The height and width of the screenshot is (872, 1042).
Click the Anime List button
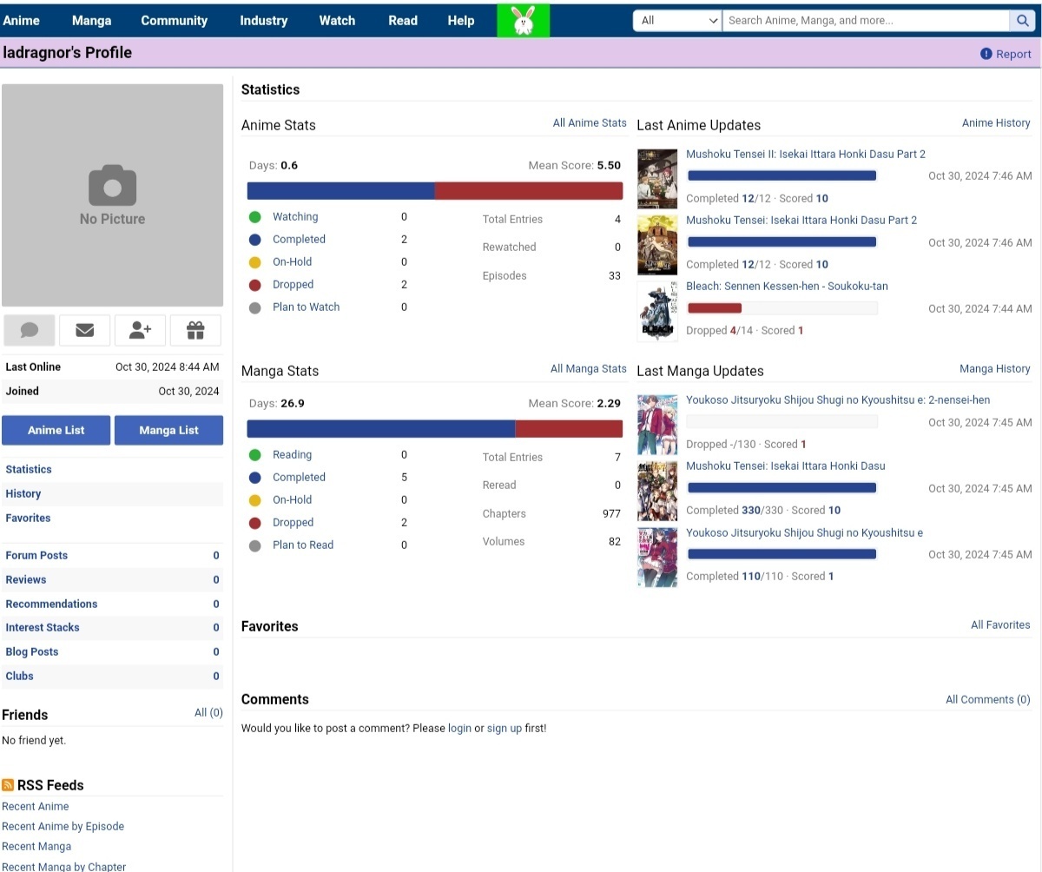56,430
